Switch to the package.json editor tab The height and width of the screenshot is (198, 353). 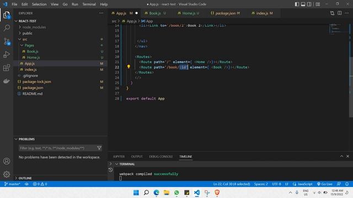[x=225, y=13]
